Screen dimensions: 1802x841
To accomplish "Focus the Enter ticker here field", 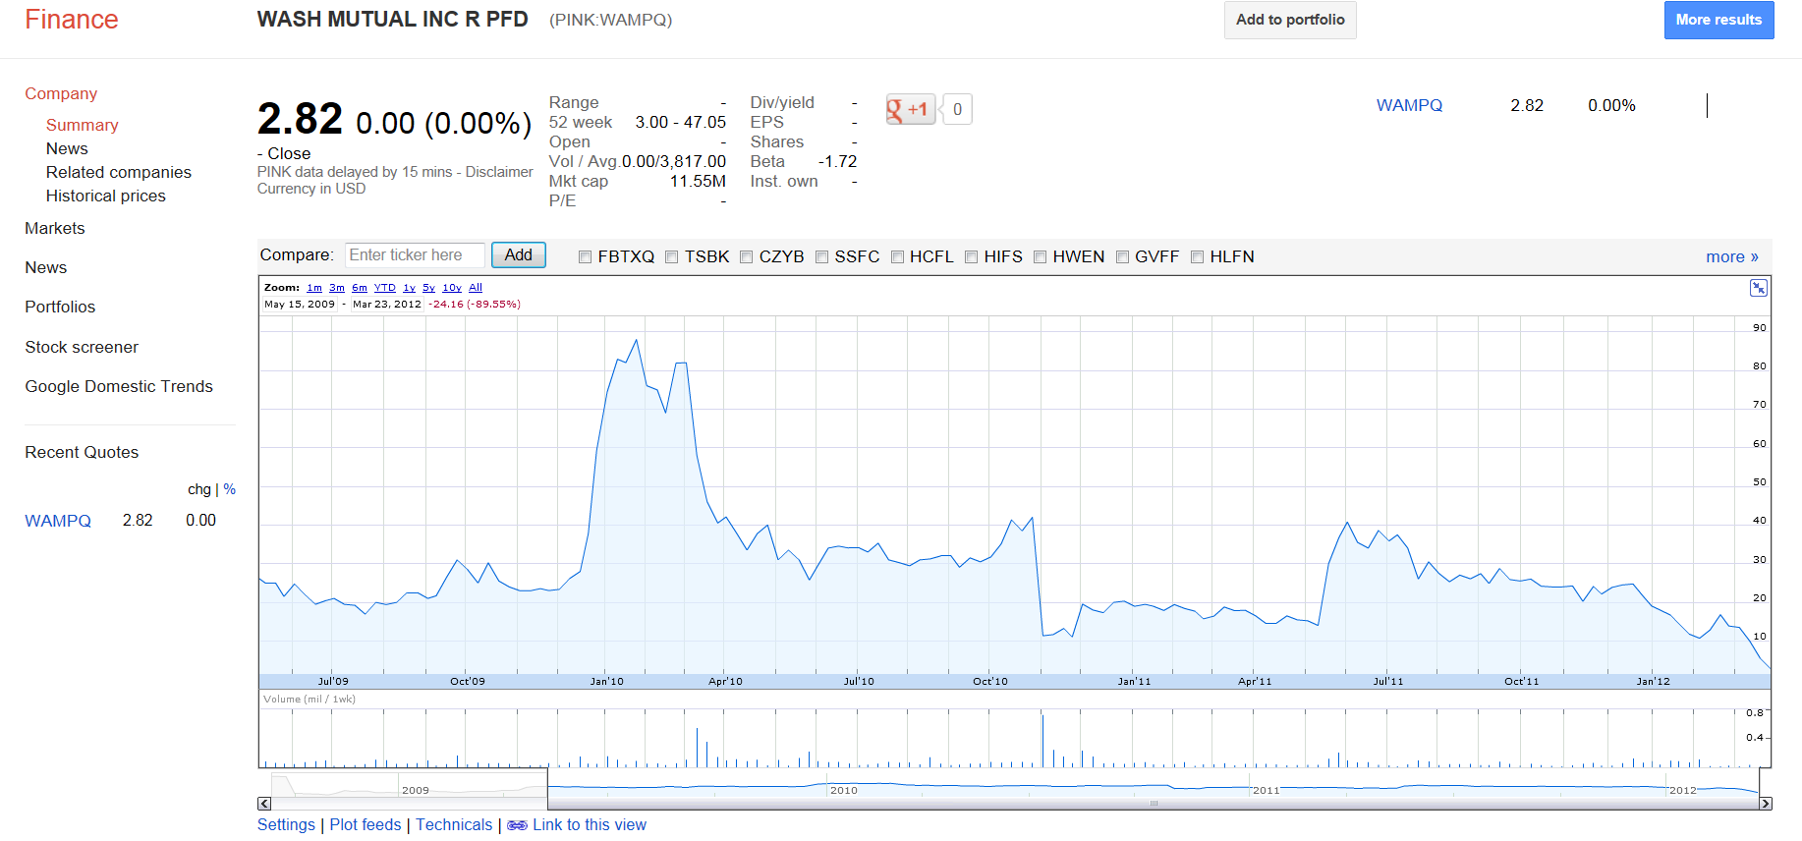I will pos(415,255).
